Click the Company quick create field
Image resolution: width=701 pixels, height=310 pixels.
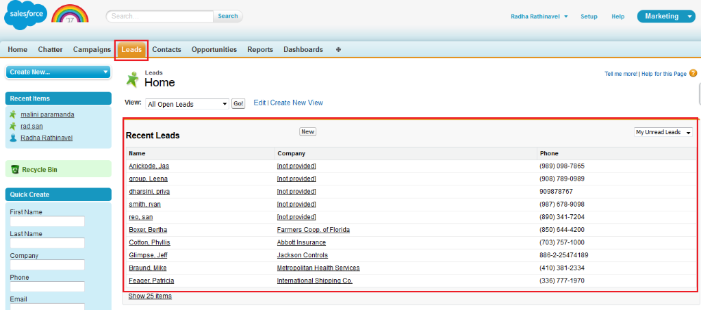pos(47,265)
